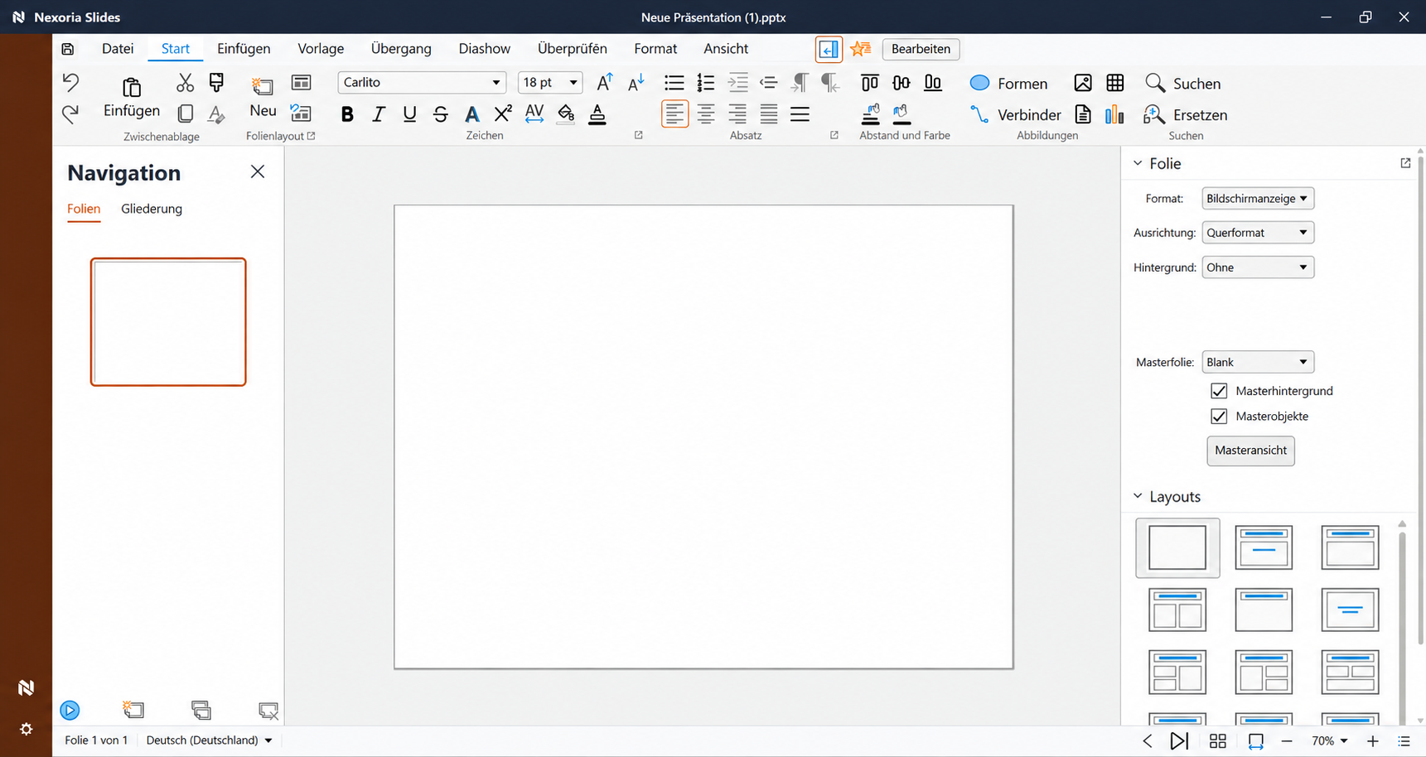Click the character spacing AV icon

tap(534, 113)
